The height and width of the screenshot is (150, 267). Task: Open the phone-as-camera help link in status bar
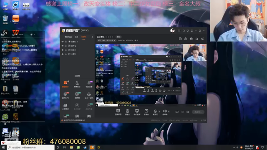coord(74,120)
